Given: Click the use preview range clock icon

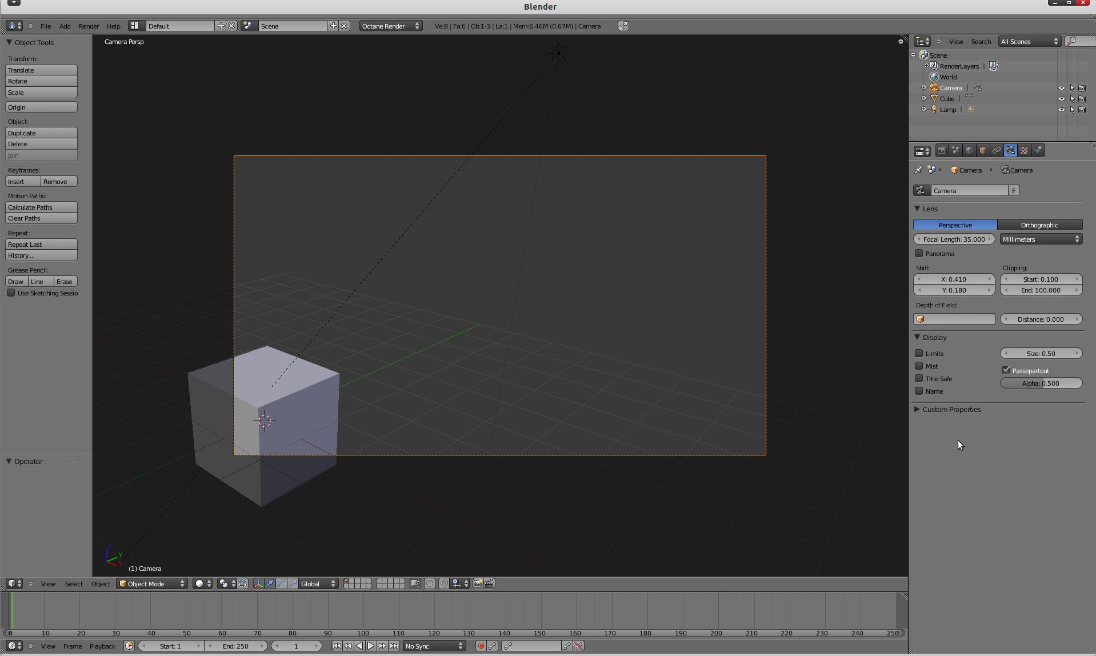Looking at the screenshot, I should [129, 646].
